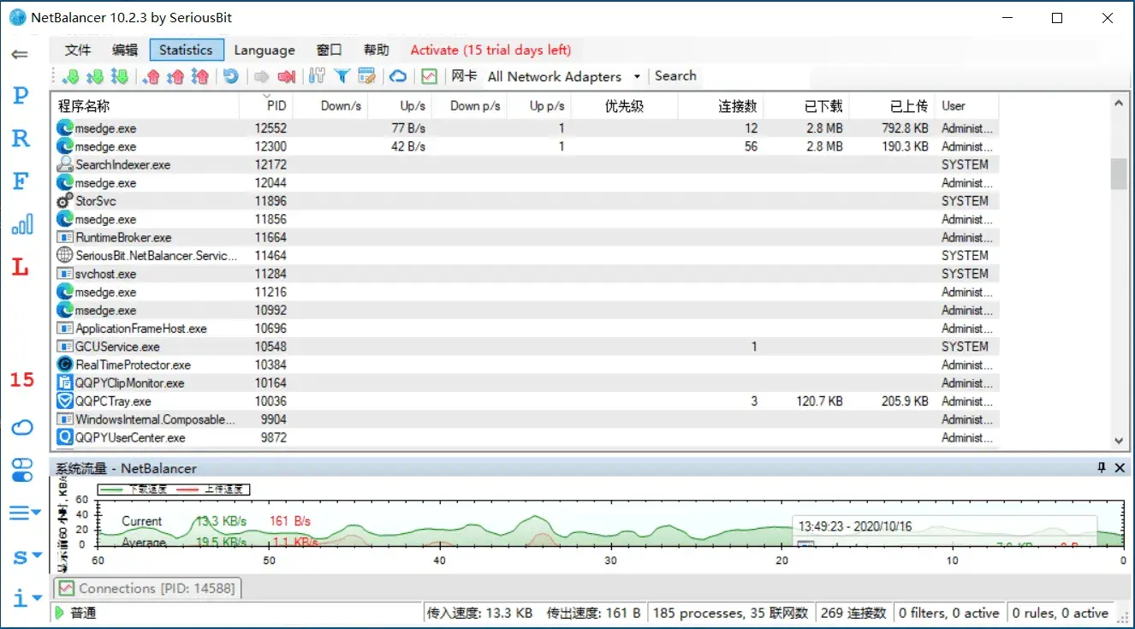Click the gray right-arrow toolbar icon
This screenshot has width=1135, height=629.
point(262,76)
